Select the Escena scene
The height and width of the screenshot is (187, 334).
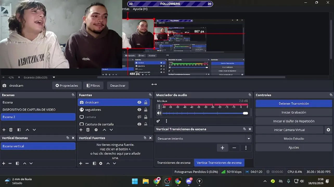pos(38,102)
